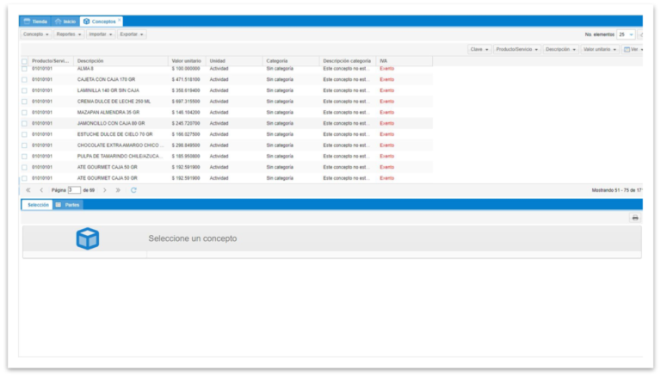The image size is (661, 377).
Task: Select checkbox for MAZAPAN ALMENDRA 35 GR
Action: click(24, 113)
